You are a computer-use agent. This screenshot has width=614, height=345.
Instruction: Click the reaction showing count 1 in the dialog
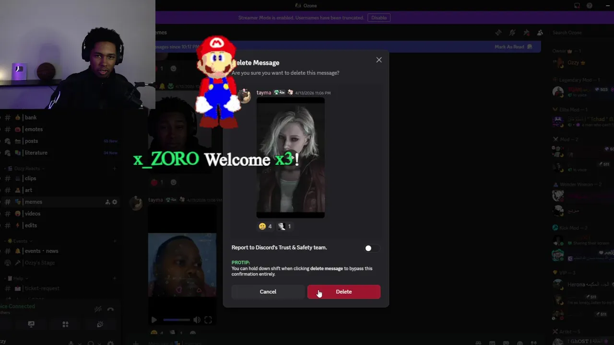point(285,226)
